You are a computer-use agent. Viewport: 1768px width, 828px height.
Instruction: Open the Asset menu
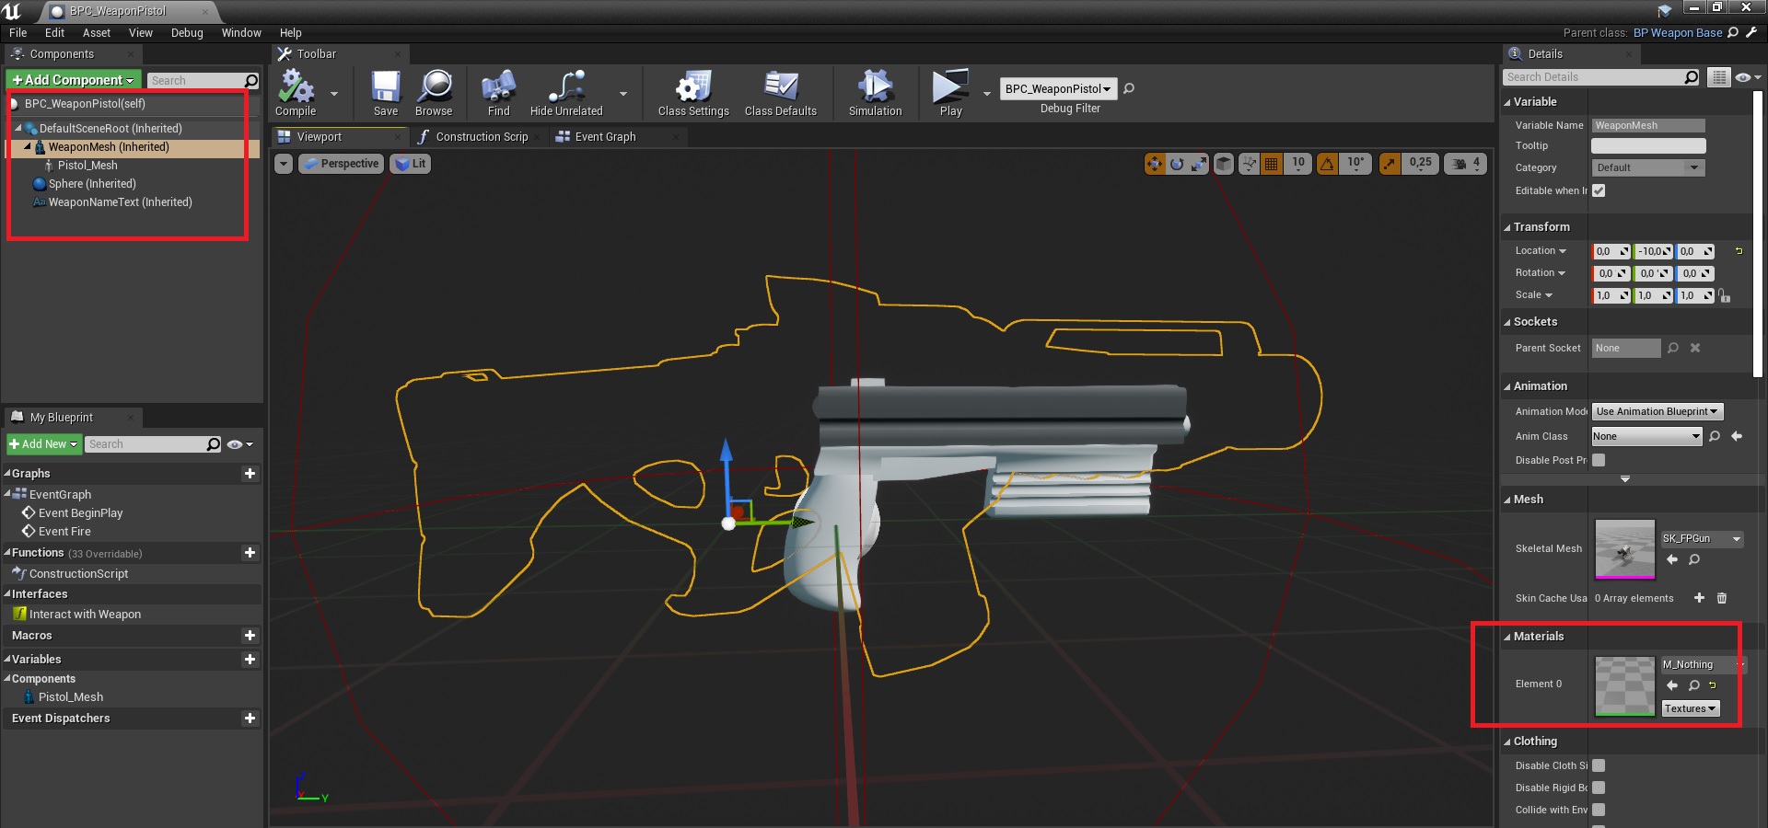click(x=96, y=33)
